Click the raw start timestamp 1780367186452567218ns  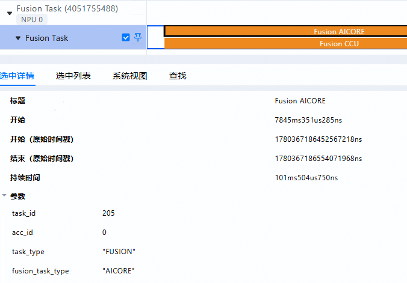click(318, 139)
